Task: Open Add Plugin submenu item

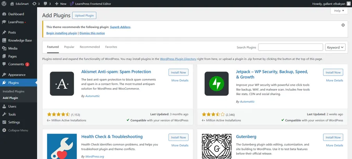Action: [x=10, y=98]
